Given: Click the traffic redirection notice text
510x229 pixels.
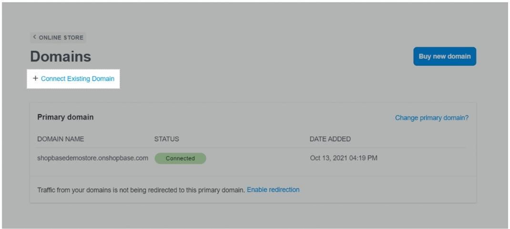Looking at the screenshot, I should (x=141, y=190).
